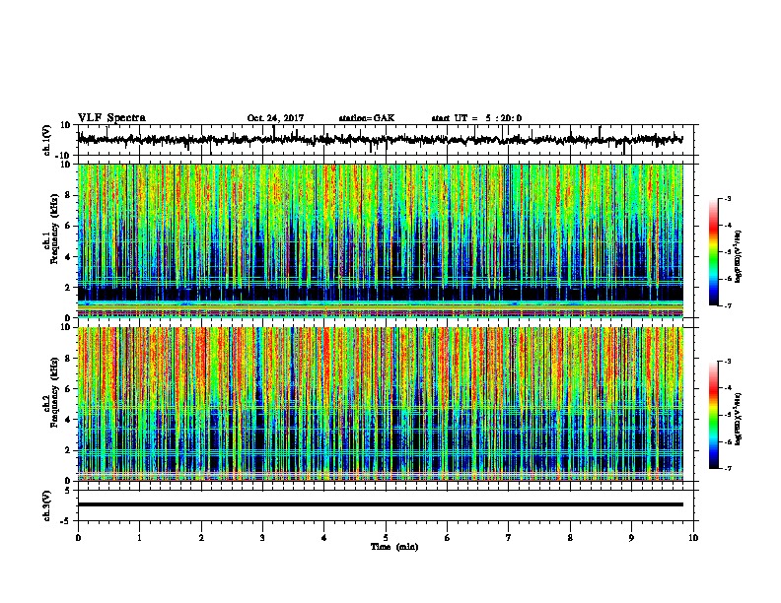This screenshot has width=781, height=603.
Task: Click the ch.2 color scale bar
Action: (714, 415)
